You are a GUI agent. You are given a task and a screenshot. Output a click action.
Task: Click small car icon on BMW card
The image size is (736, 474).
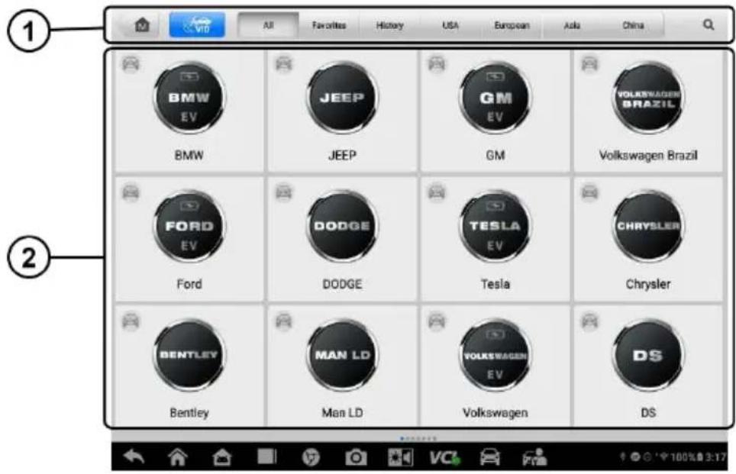click(x=131, y=63)
